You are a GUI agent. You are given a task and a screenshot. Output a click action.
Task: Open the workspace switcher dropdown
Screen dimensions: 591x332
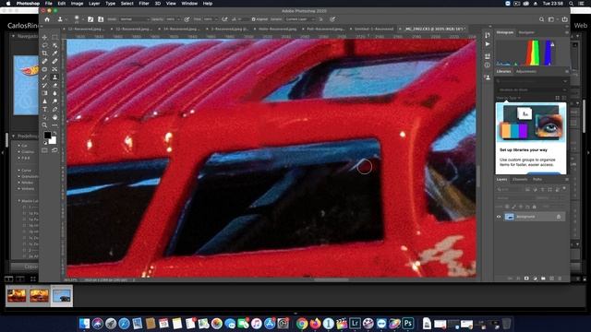[552, 19]
